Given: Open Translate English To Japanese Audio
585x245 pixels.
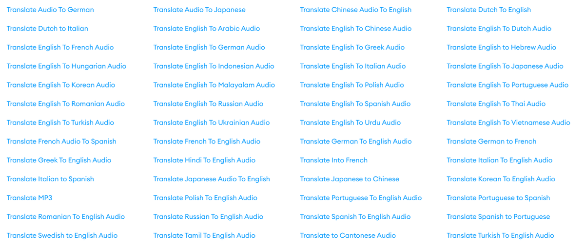Looking at the screenshot, I should point(505,66).
